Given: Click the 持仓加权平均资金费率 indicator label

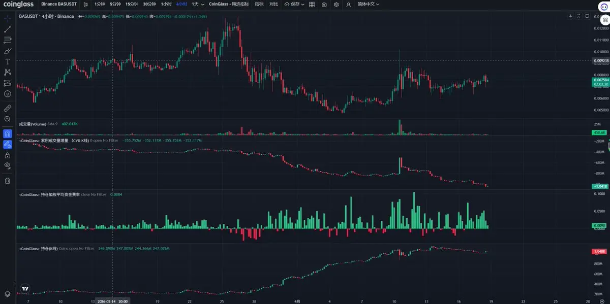Looking at the screenshot, I should pyautogui.click(x=49, y=194).
